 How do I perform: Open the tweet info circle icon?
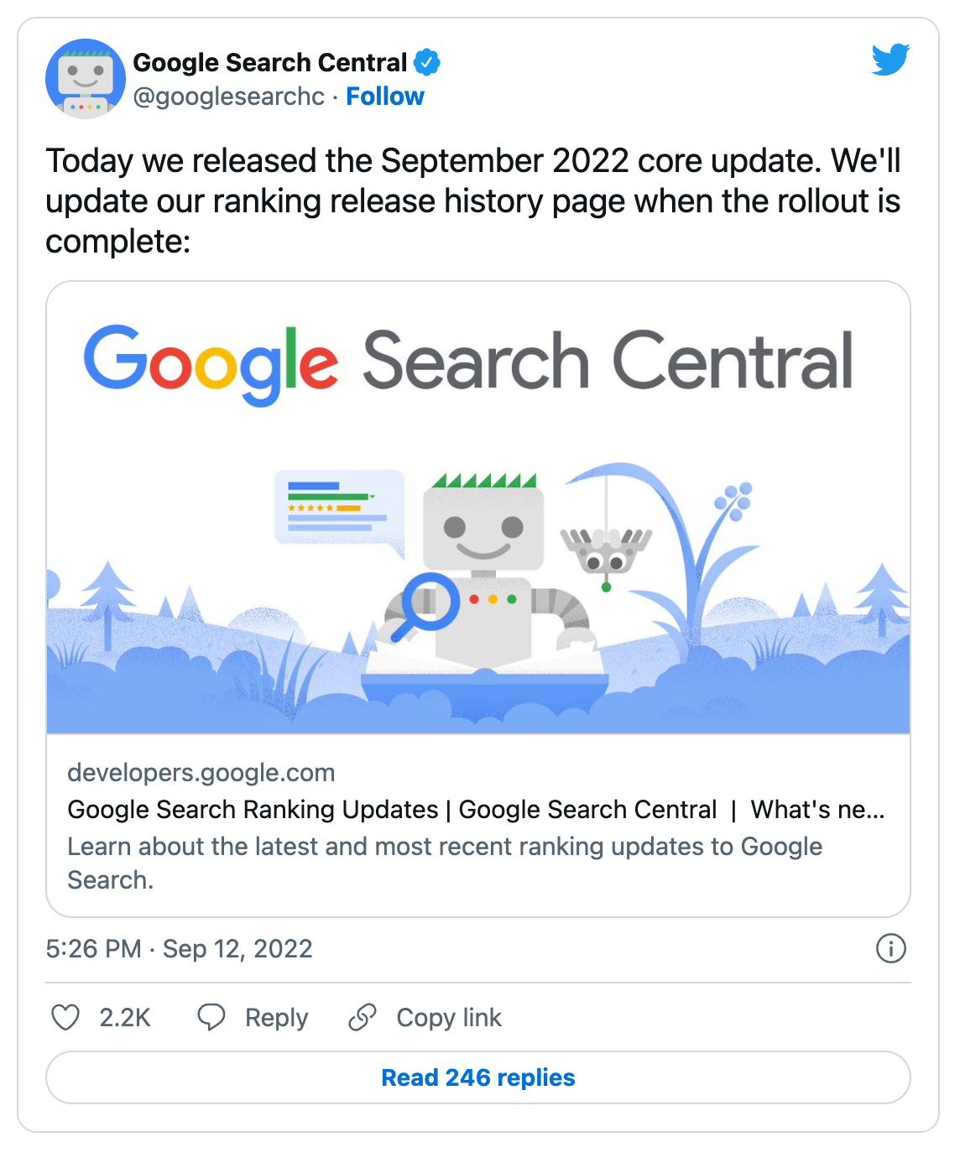point(890,948)
